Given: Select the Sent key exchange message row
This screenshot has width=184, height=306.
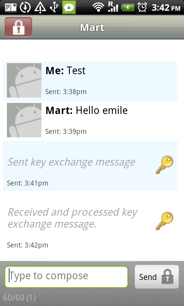Looking at the screenshot, I should (90, 166).
